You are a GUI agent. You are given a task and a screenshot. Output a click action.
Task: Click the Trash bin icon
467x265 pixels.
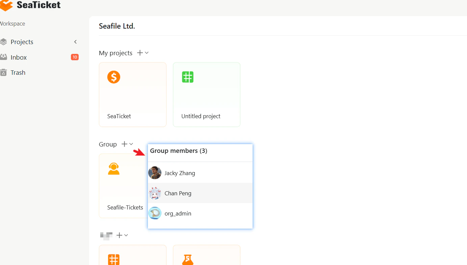coord(3,72)
